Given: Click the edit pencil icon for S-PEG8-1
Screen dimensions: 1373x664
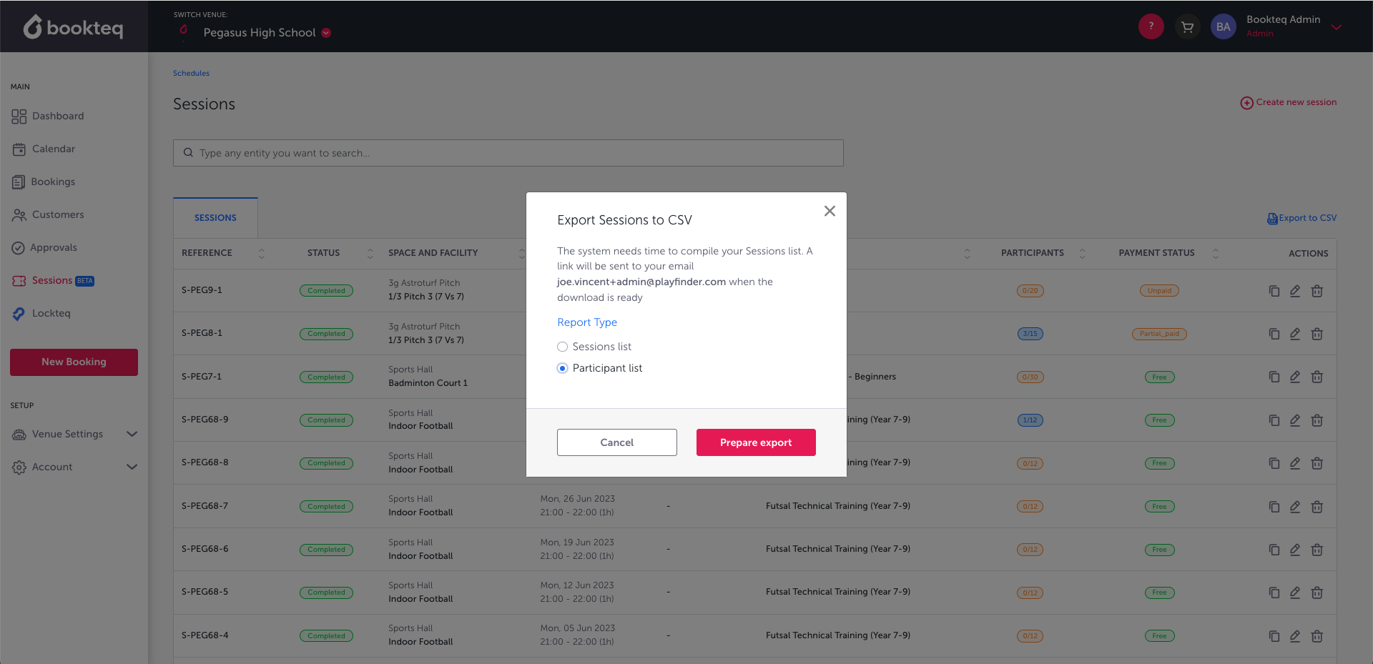Looking at the screenshot, I should pyautogui.click(x=1295, y=334).
